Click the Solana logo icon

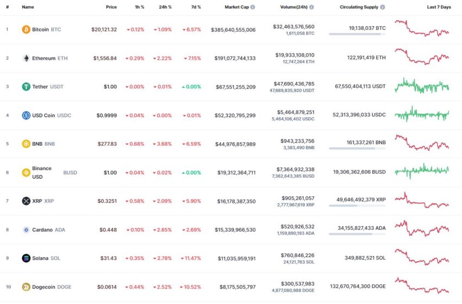point(26,258)
